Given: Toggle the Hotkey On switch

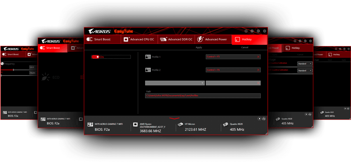Looking at the screenshot, I should pos(95,57).
